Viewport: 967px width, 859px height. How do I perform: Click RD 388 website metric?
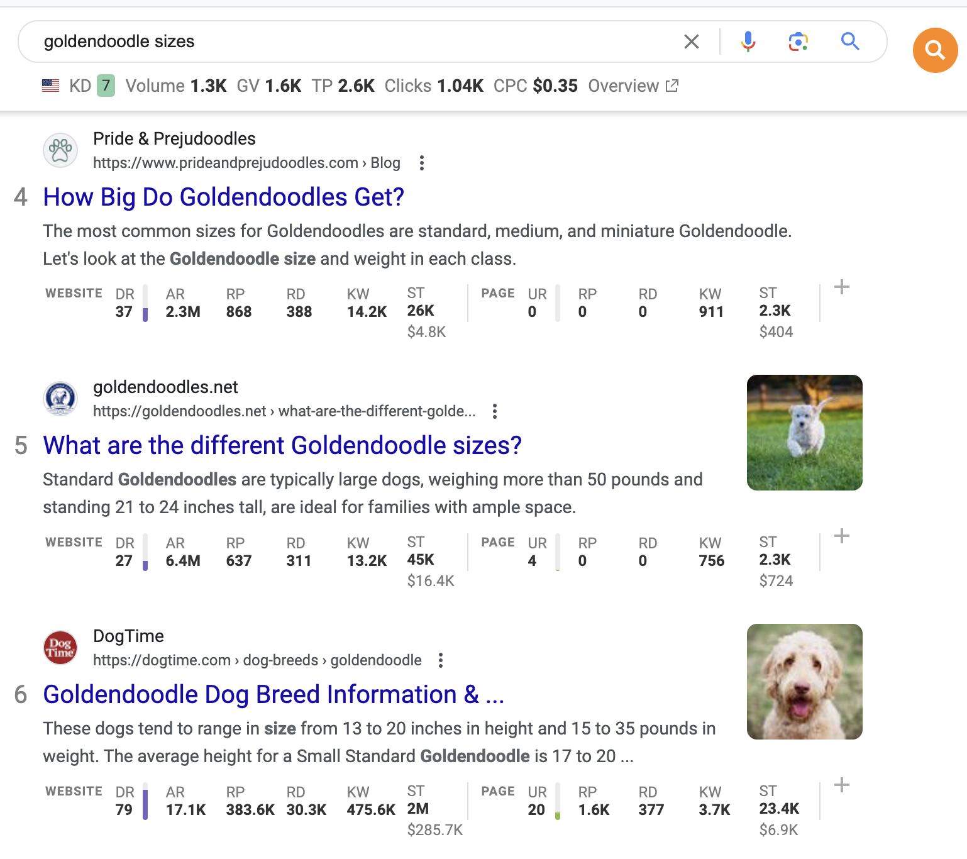click(299, 303)
